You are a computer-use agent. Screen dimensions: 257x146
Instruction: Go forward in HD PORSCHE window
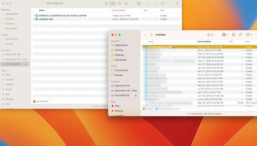pyautogui.click(x=42, y=3)
